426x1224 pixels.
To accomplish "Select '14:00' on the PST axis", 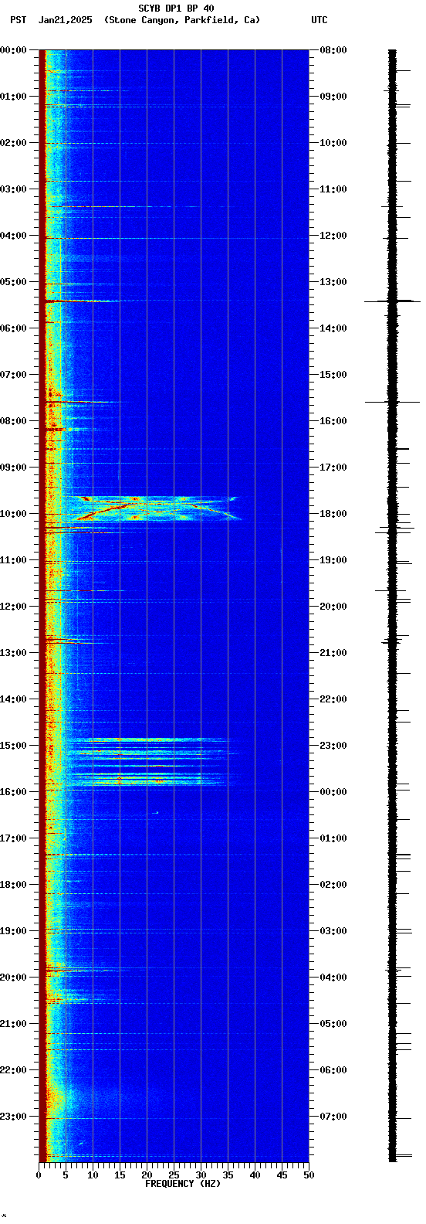I will [x=13, y=699].
